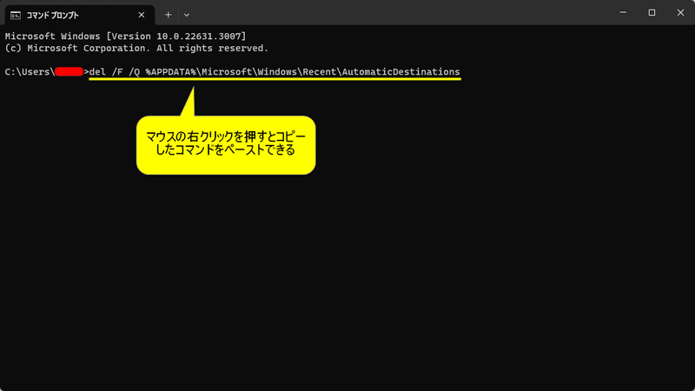Image resolution: width=695 pixels, height=391 pixels.
Task: Open a new tab with the plus icon
Action: (168, 15)
